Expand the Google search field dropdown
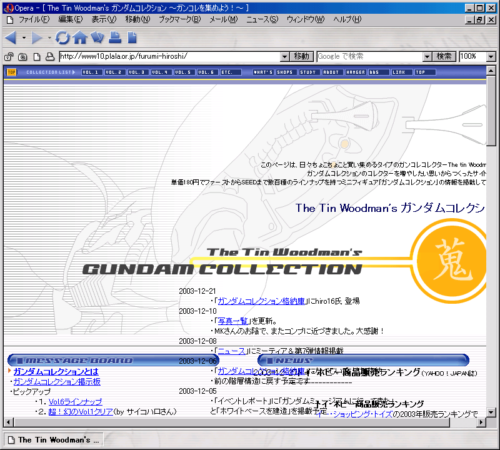500x450 pixels. (427, 57)
